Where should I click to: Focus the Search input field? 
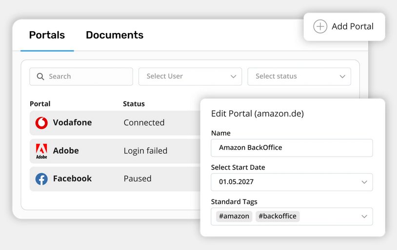[81, 76]
